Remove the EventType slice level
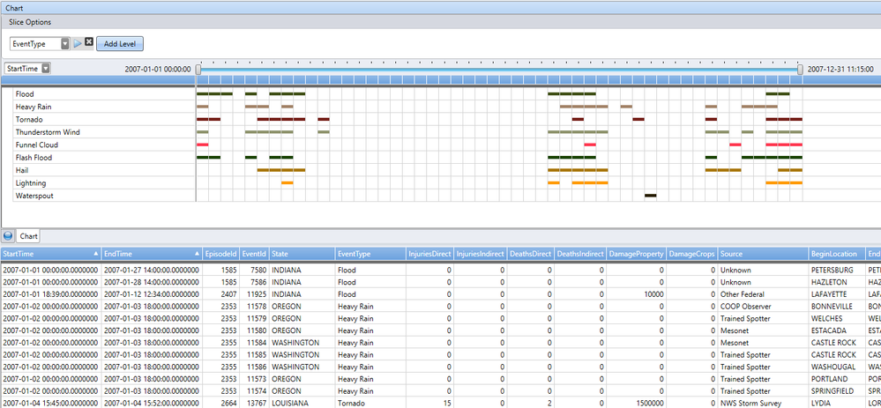This screenshot has height=408, width=881. [89, 41]
